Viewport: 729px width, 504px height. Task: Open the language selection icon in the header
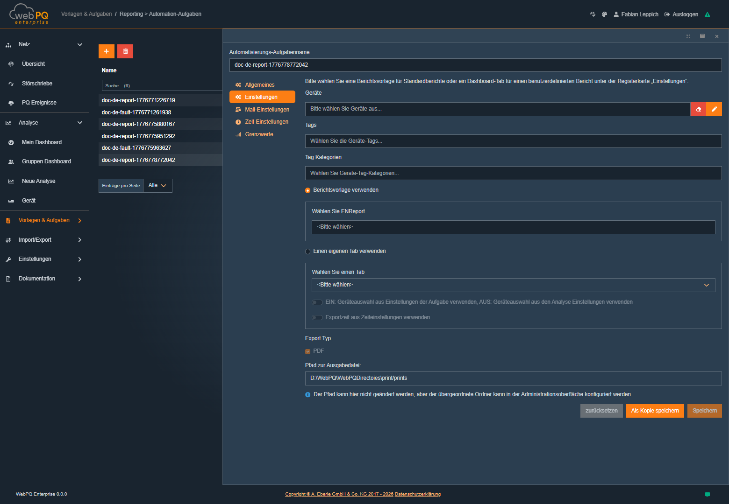tap(593, 14)
